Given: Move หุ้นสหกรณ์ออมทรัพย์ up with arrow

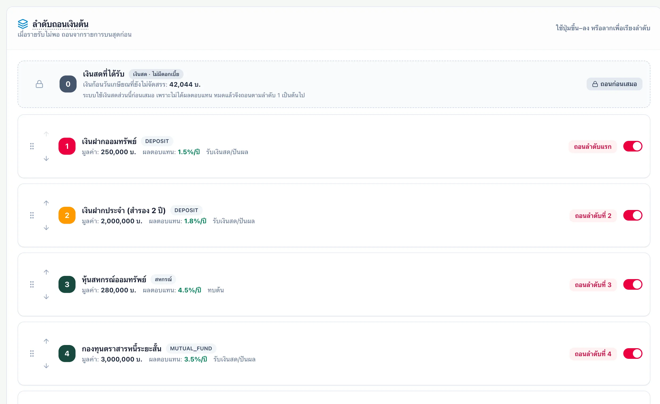Looking at the screenshot, I should point(46,272).
